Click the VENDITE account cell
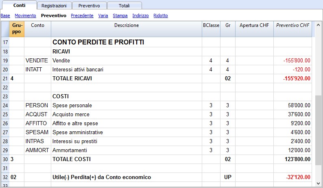The width and height of the screenshot is (323, 188). (x=37, y=60)
